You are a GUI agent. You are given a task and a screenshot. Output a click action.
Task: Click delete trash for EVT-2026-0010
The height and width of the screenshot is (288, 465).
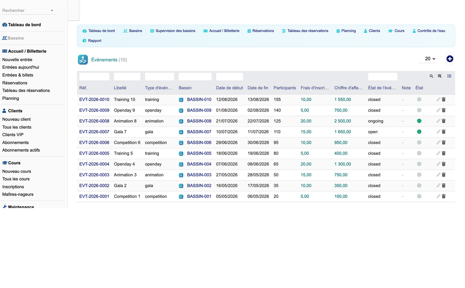click(444, 100)
